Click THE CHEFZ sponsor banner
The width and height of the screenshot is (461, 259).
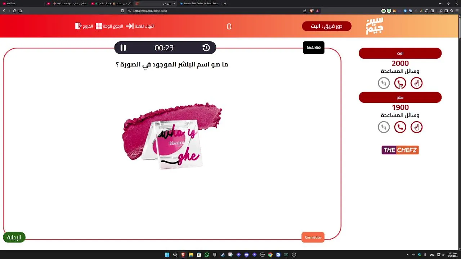coord(400,150)
